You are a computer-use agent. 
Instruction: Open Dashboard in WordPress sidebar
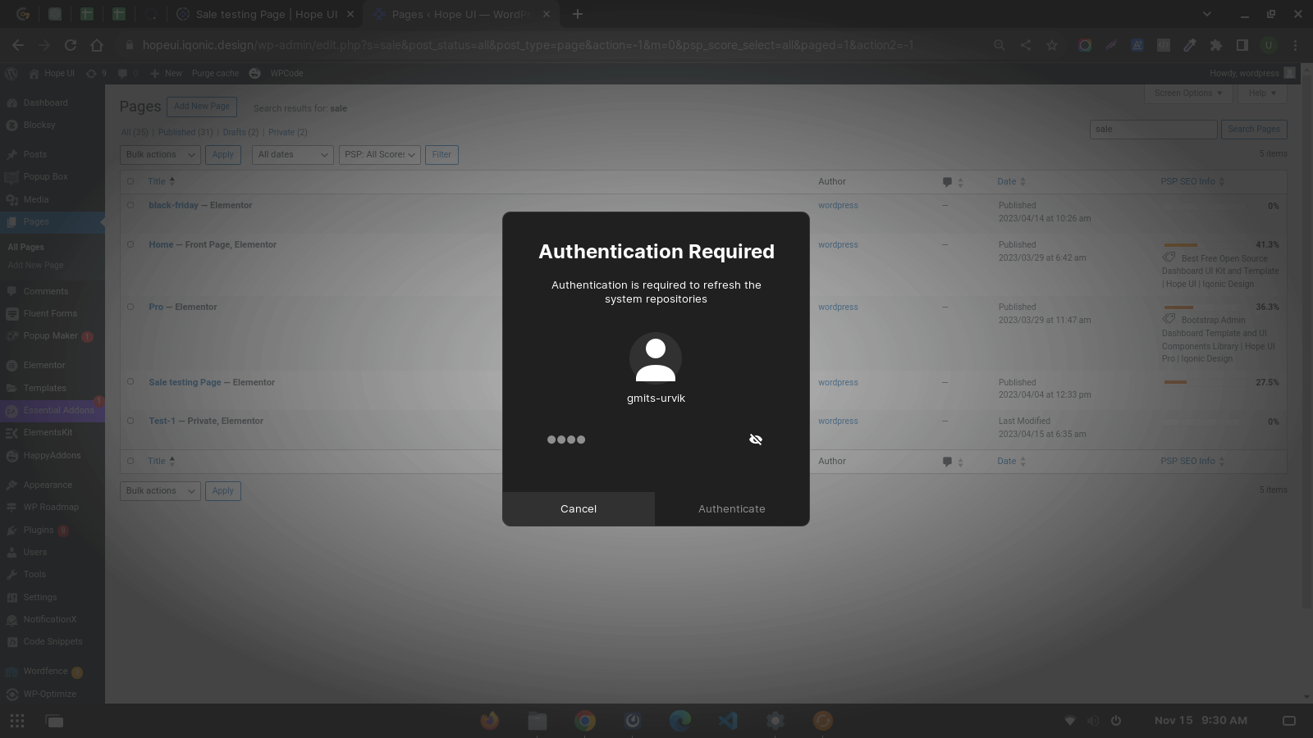click(45, 102)
